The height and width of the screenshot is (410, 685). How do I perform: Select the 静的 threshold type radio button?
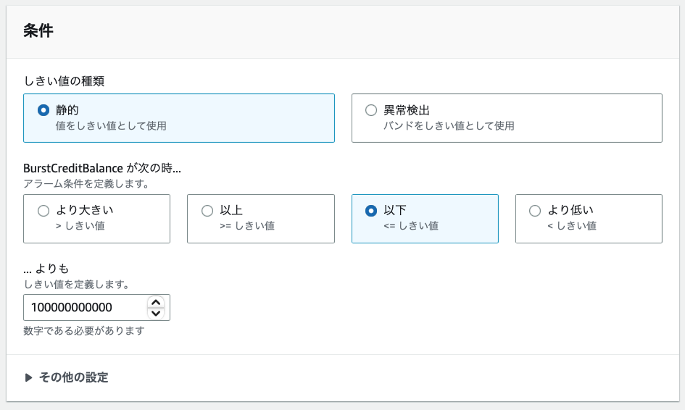click(x=43, y=111)
